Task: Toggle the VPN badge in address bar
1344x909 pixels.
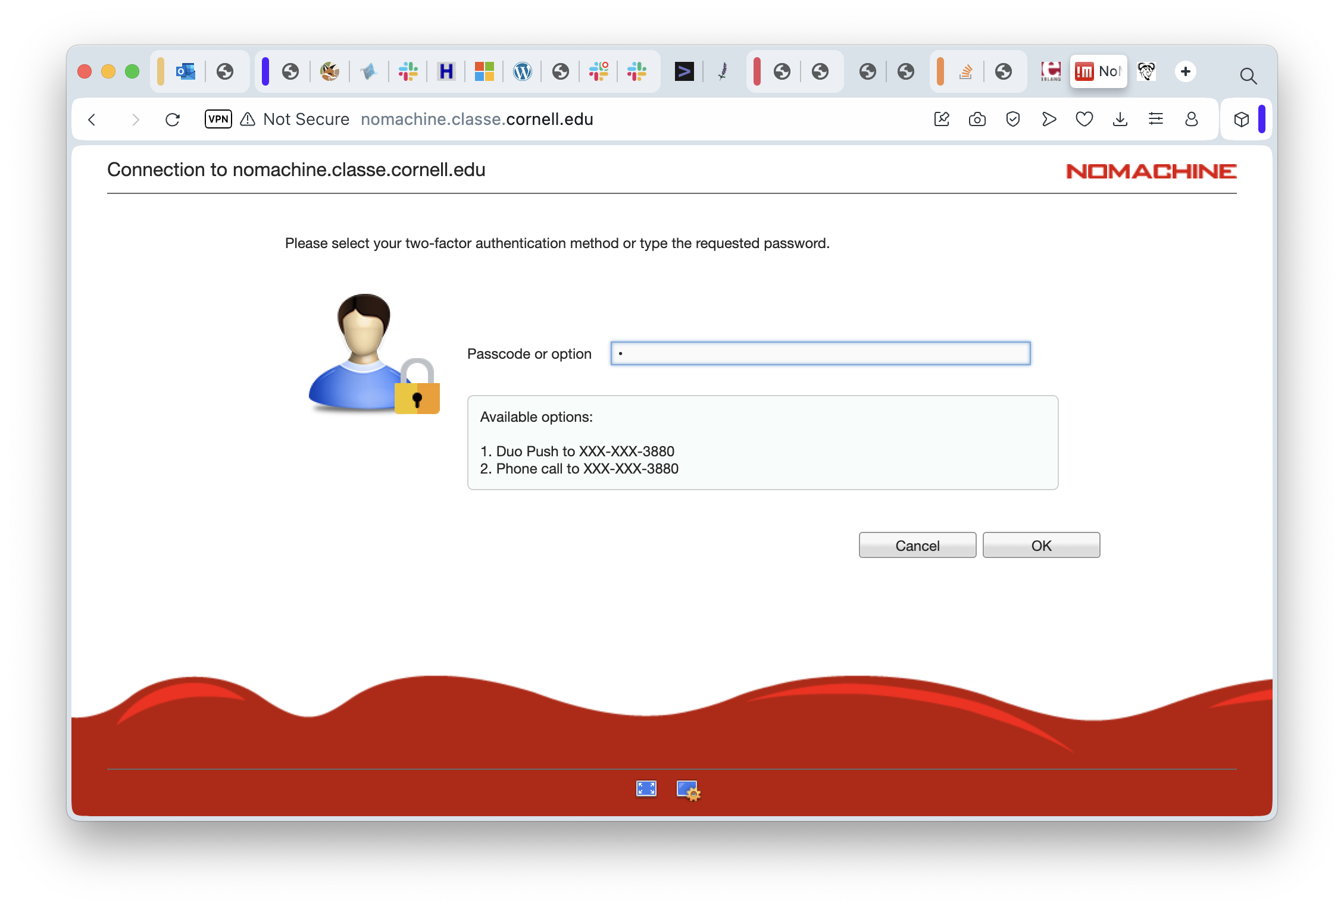Action: point(218,119)
